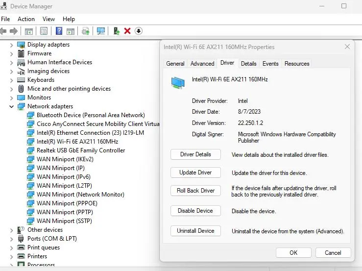
Task: Click the Imaging devices icon
Action: click(x=21, y=71)
